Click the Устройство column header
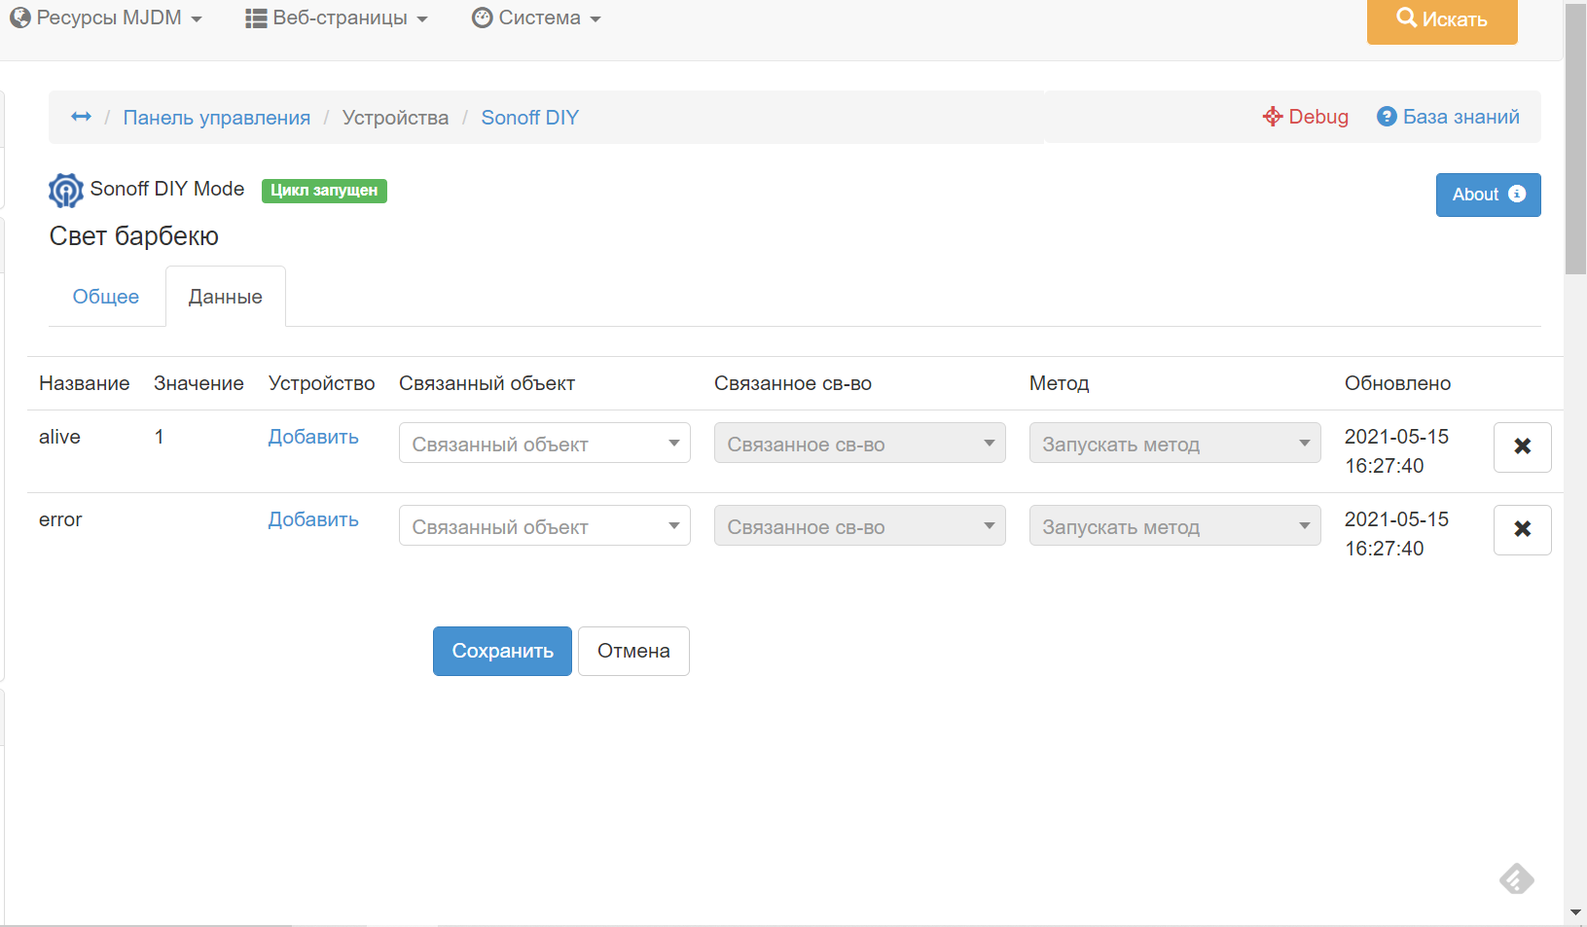The width and height of the screenshot is (1587, 927). click(x=322, y=383)
